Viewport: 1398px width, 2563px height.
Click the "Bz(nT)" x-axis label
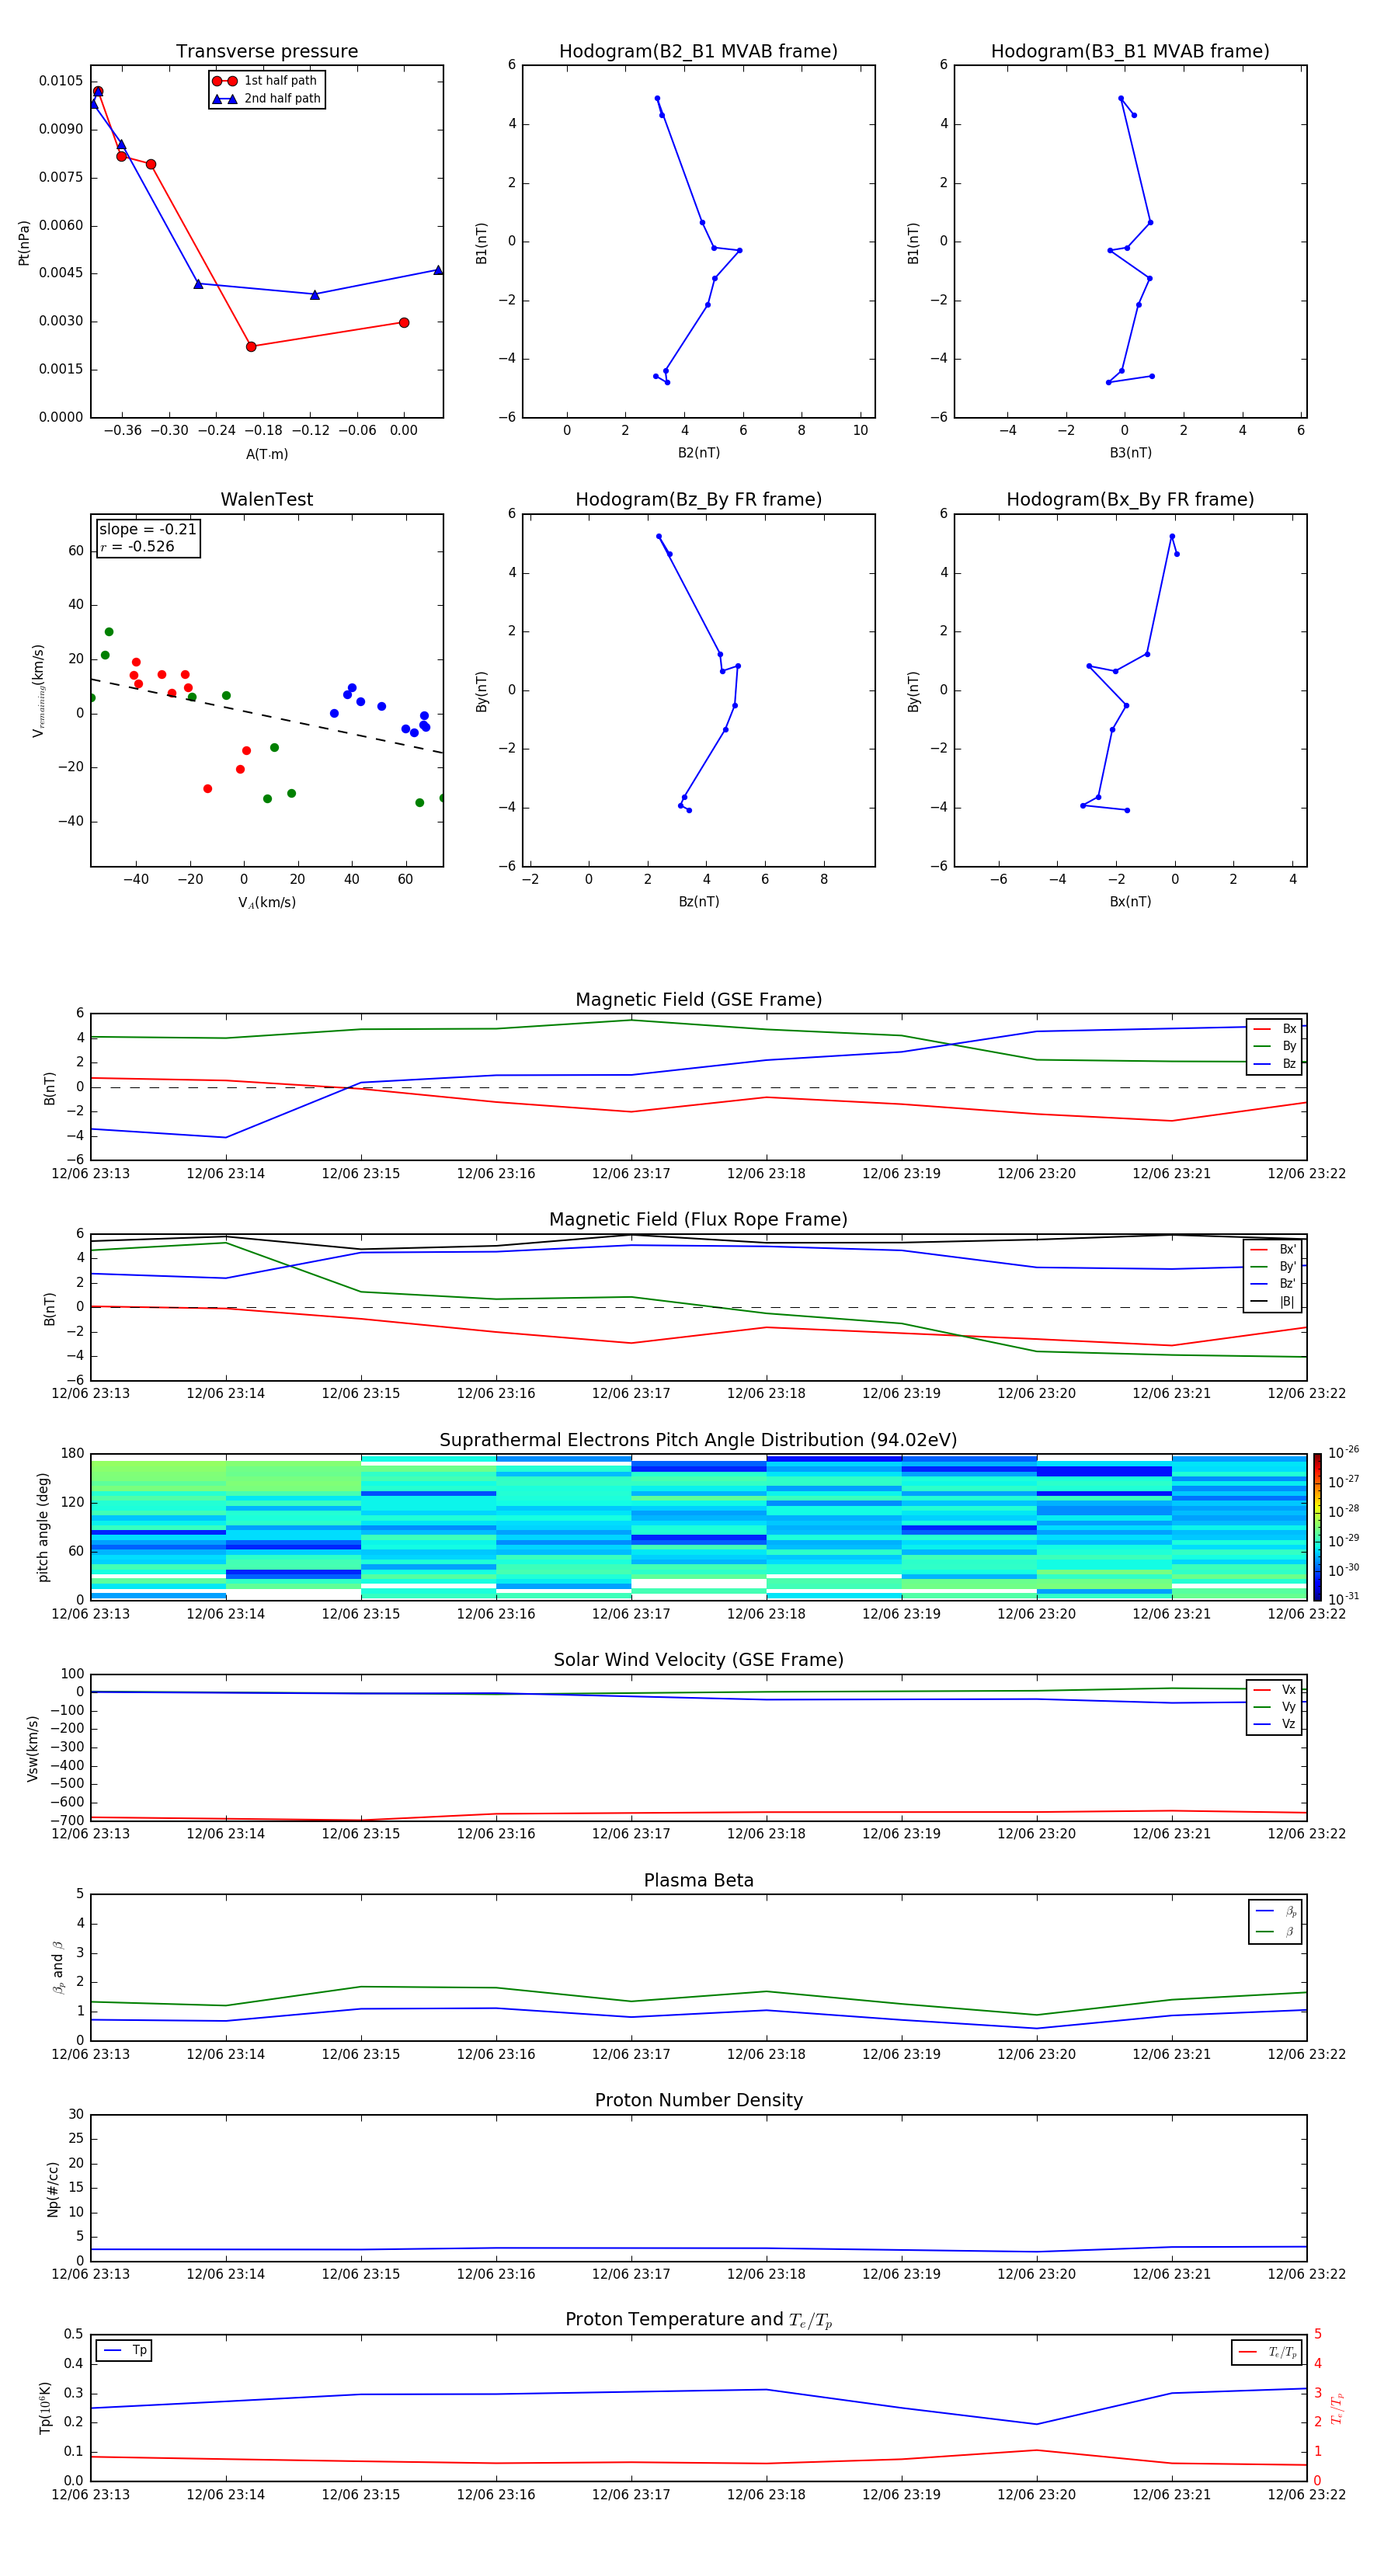pyautogui.click(x=698, y=902)
